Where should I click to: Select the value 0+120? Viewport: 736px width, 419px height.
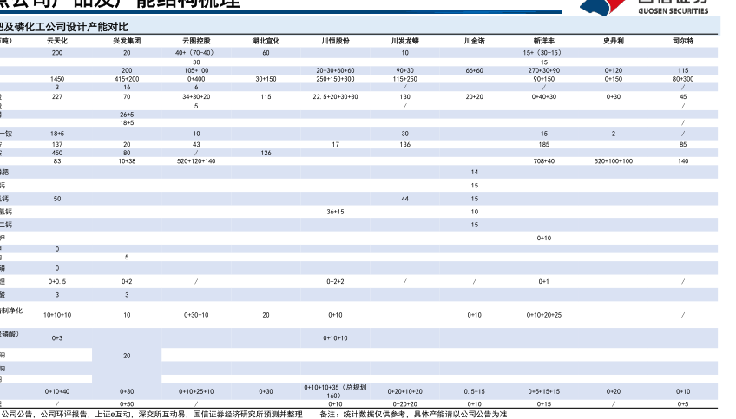tap(613, 70)
